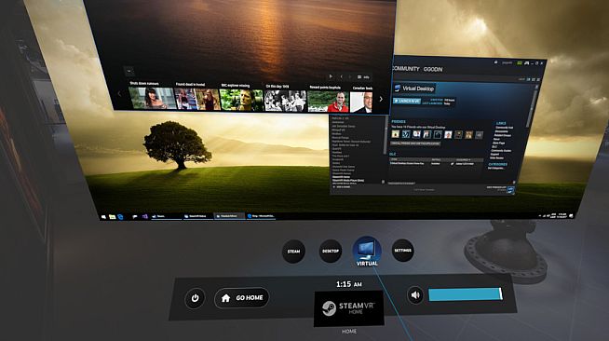This screenshot has height=341, width=609.
Task: Open the 'On this day' black-and-white thumbnail
Action: point(285,101)
